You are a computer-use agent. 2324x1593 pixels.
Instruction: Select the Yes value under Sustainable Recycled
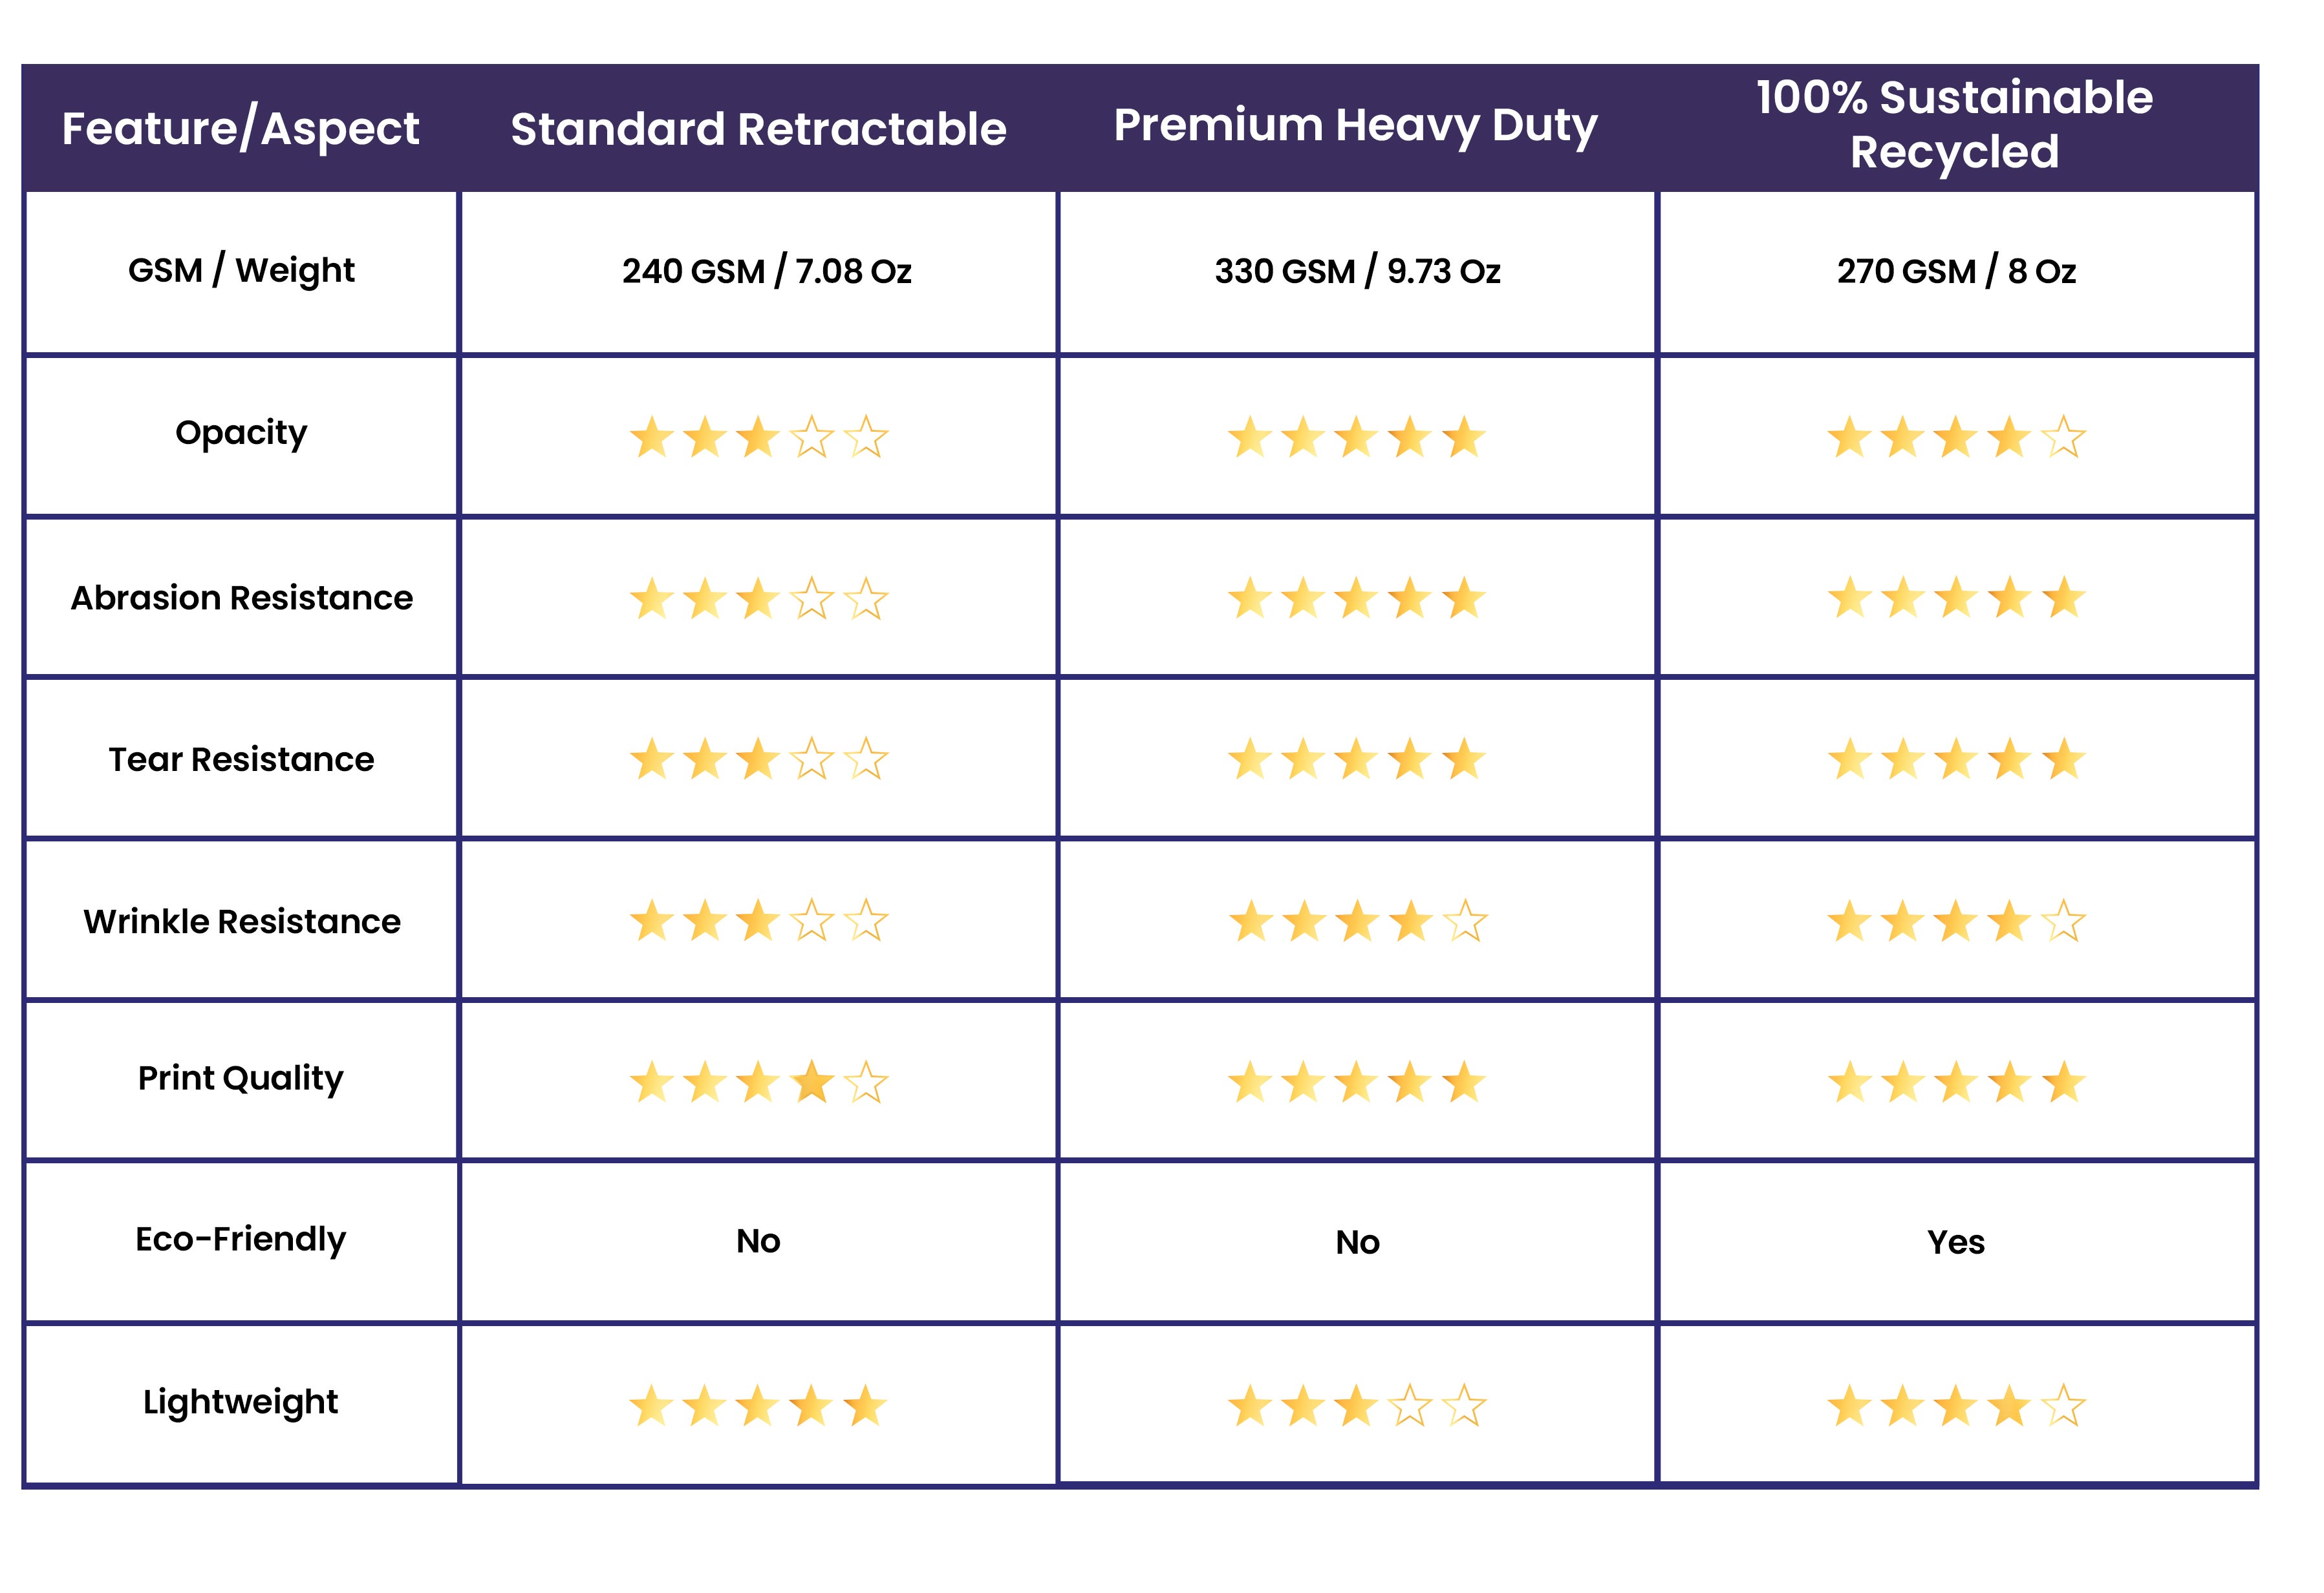(x=1955, y=1242)
